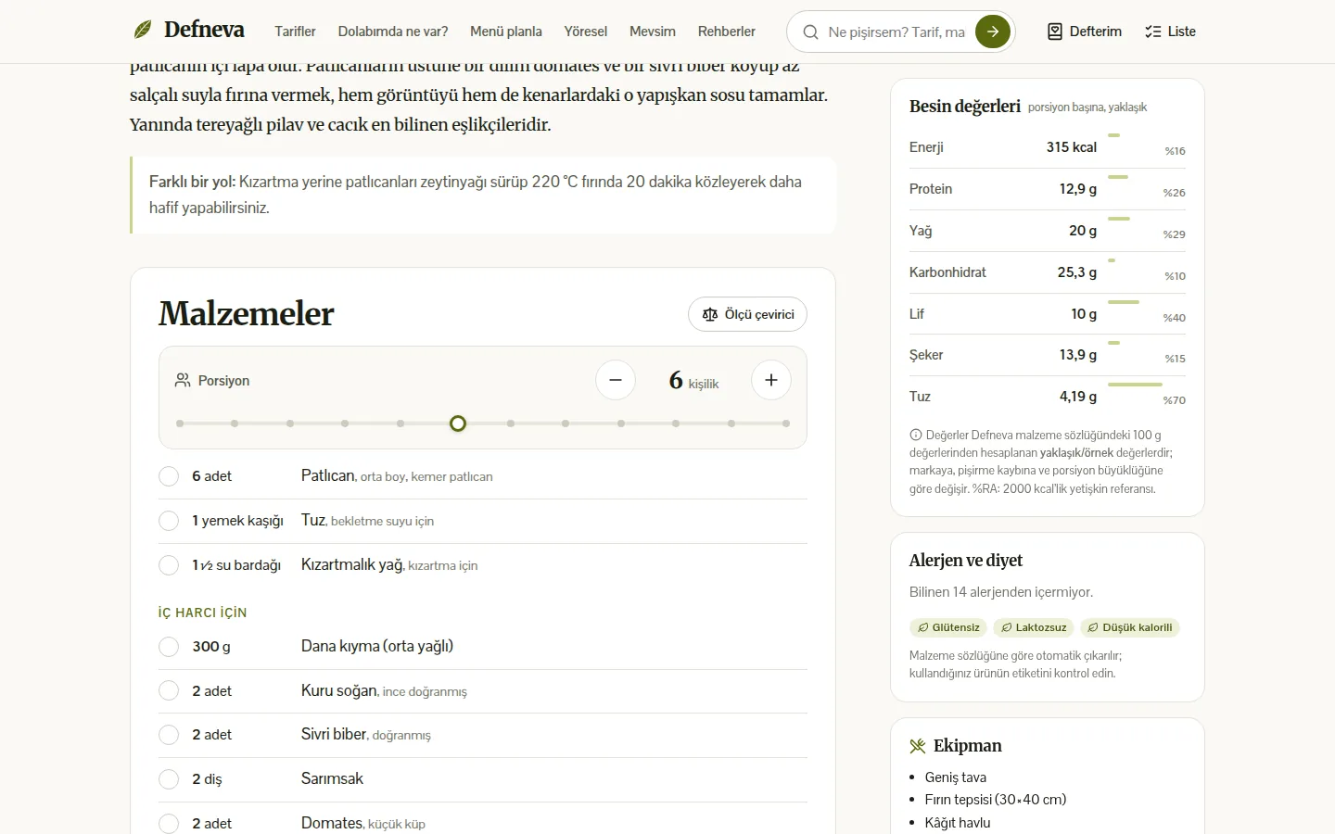The image size is (1335, 834).
Task: Check off 6 adet Patlıcan ingredient
Action: (x=169, y=476)
